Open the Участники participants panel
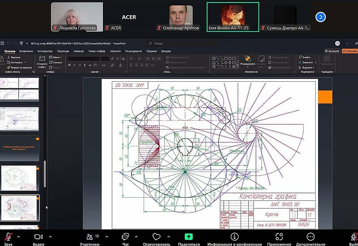 point(89,237)
